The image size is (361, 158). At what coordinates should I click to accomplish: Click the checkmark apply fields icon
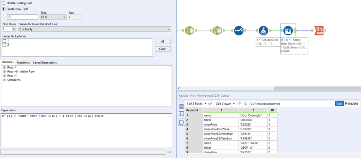click(210, 104)
